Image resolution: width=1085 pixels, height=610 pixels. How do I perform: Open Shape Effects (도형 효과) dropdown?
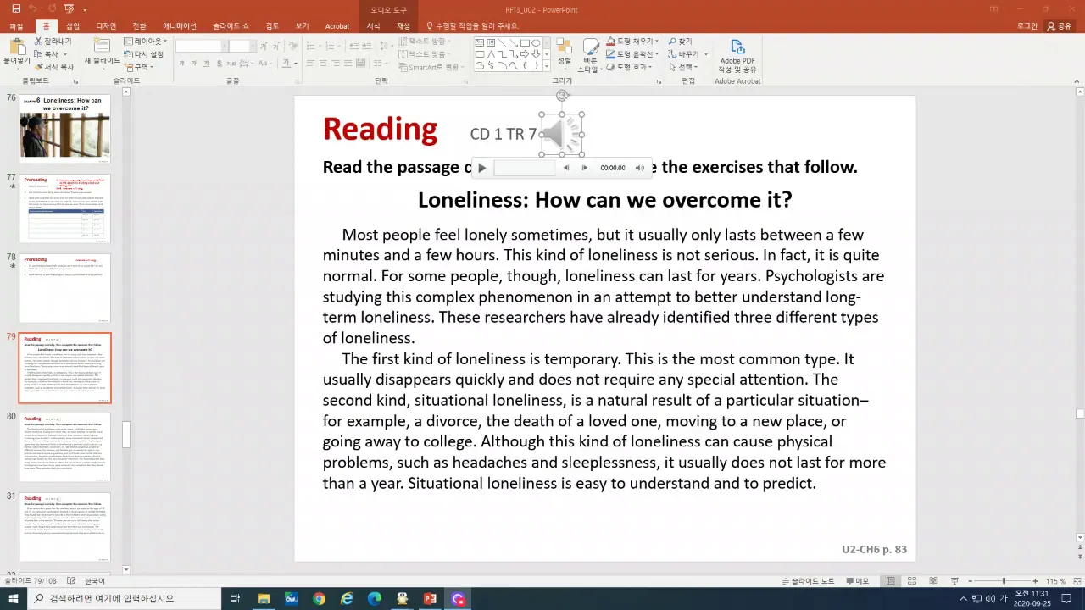[x=628, y=67]
